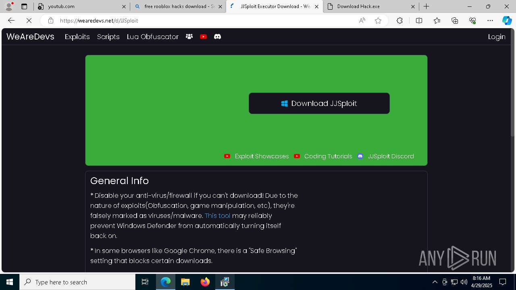Go to WeAreDevs home logo
Viewport: 516px width, 290px height.
tap(30, 37)
